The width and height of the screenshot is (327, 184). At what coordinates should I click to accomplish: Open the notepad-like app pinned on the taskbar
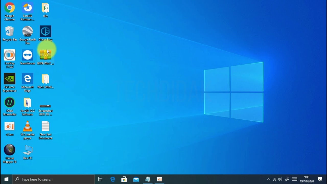point(148,179)
